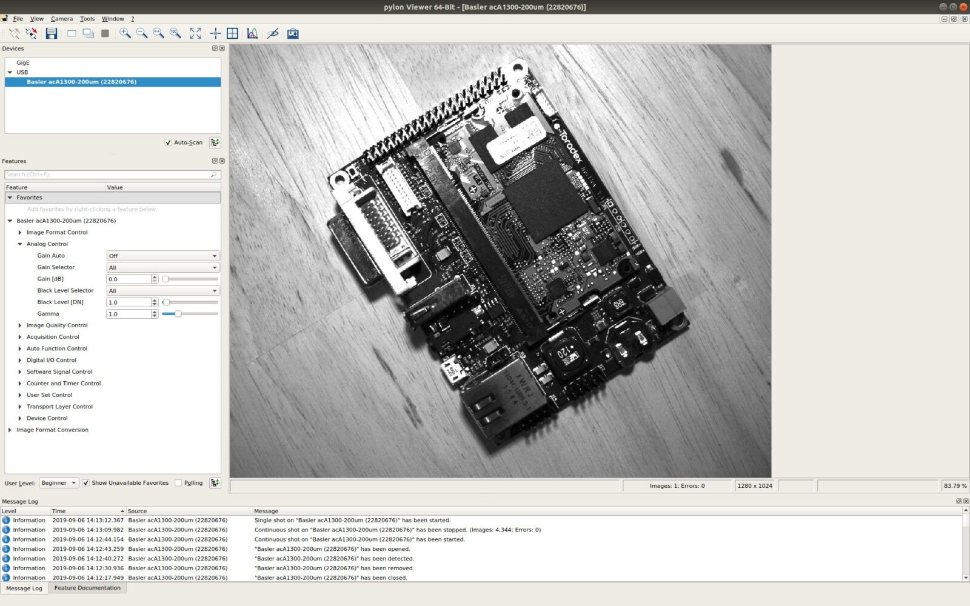This screenshot has height=606, width=970.
Task: Select the Basler acA1300-200um device entry
Action: tap(81, 82)
